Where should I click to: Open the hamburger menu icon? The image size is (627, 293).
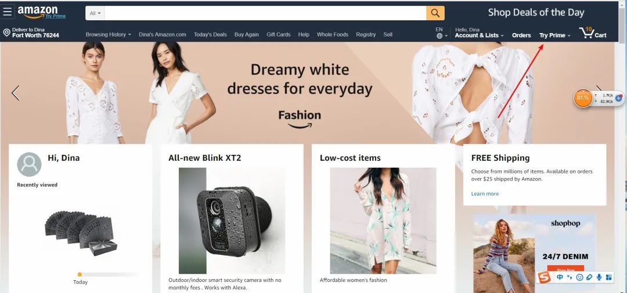click(x=7, y=12)
